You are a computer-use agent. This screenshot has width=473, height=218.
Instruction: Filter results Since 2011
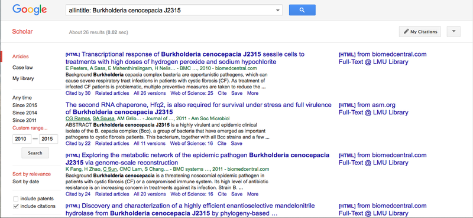click(x=25, y=120)
